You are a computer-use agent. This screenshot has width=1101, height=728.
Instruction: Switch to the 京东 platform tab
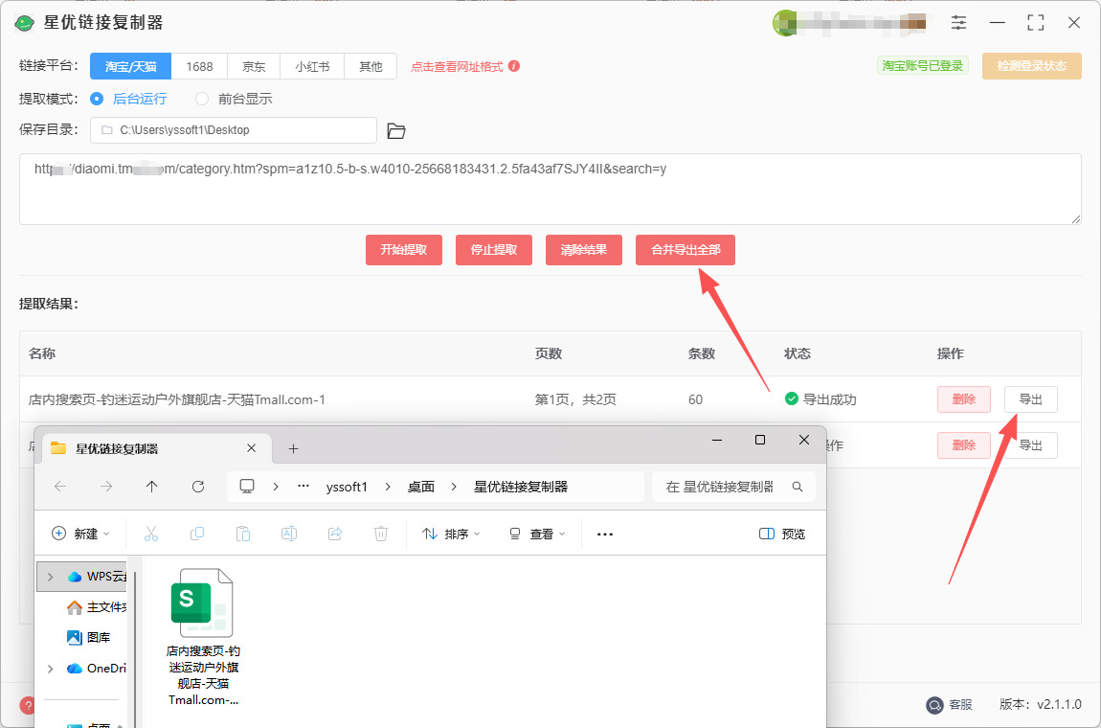coord(254,66)
